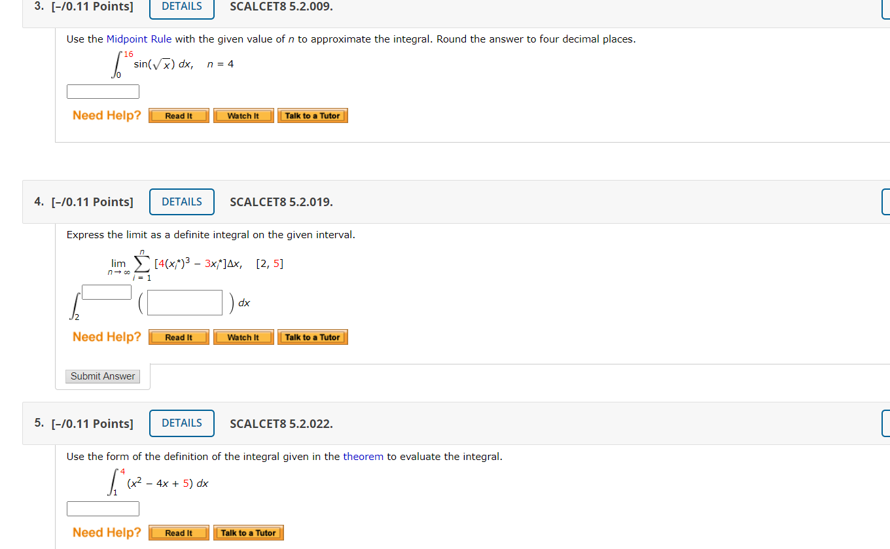Image resolution: width=890 pixels, height=549 pixels.
Task: Open DETAILS for question 5
Action: [x=181, y=423]
